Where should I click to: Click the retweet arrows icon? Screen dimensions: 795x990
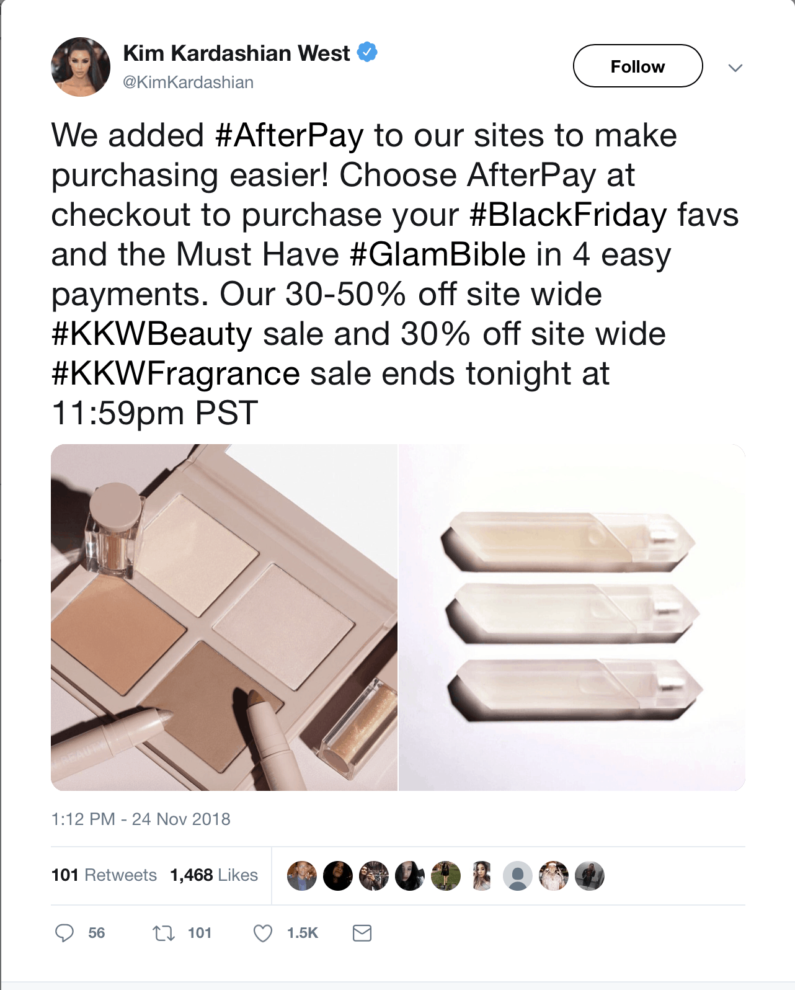click(164, 933)
